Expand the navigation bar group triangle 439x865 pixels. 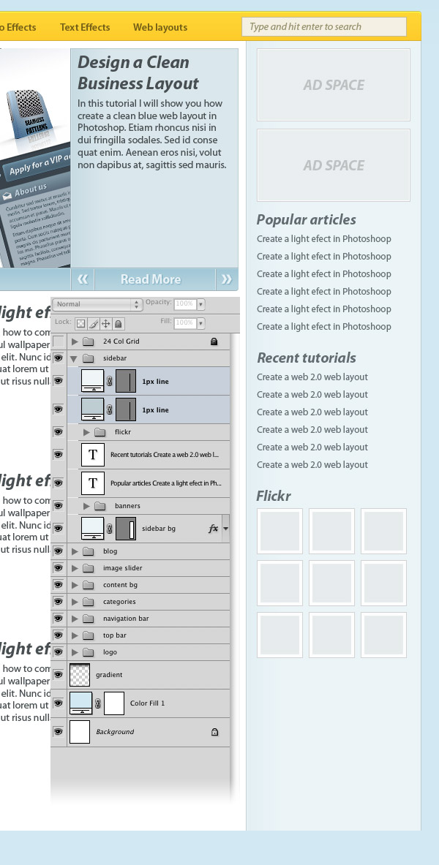75,619
